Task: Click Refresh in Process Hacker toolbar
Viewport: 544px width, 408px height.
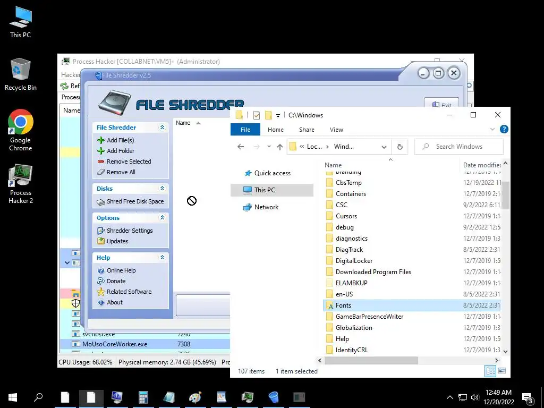Action: (70, 86)
